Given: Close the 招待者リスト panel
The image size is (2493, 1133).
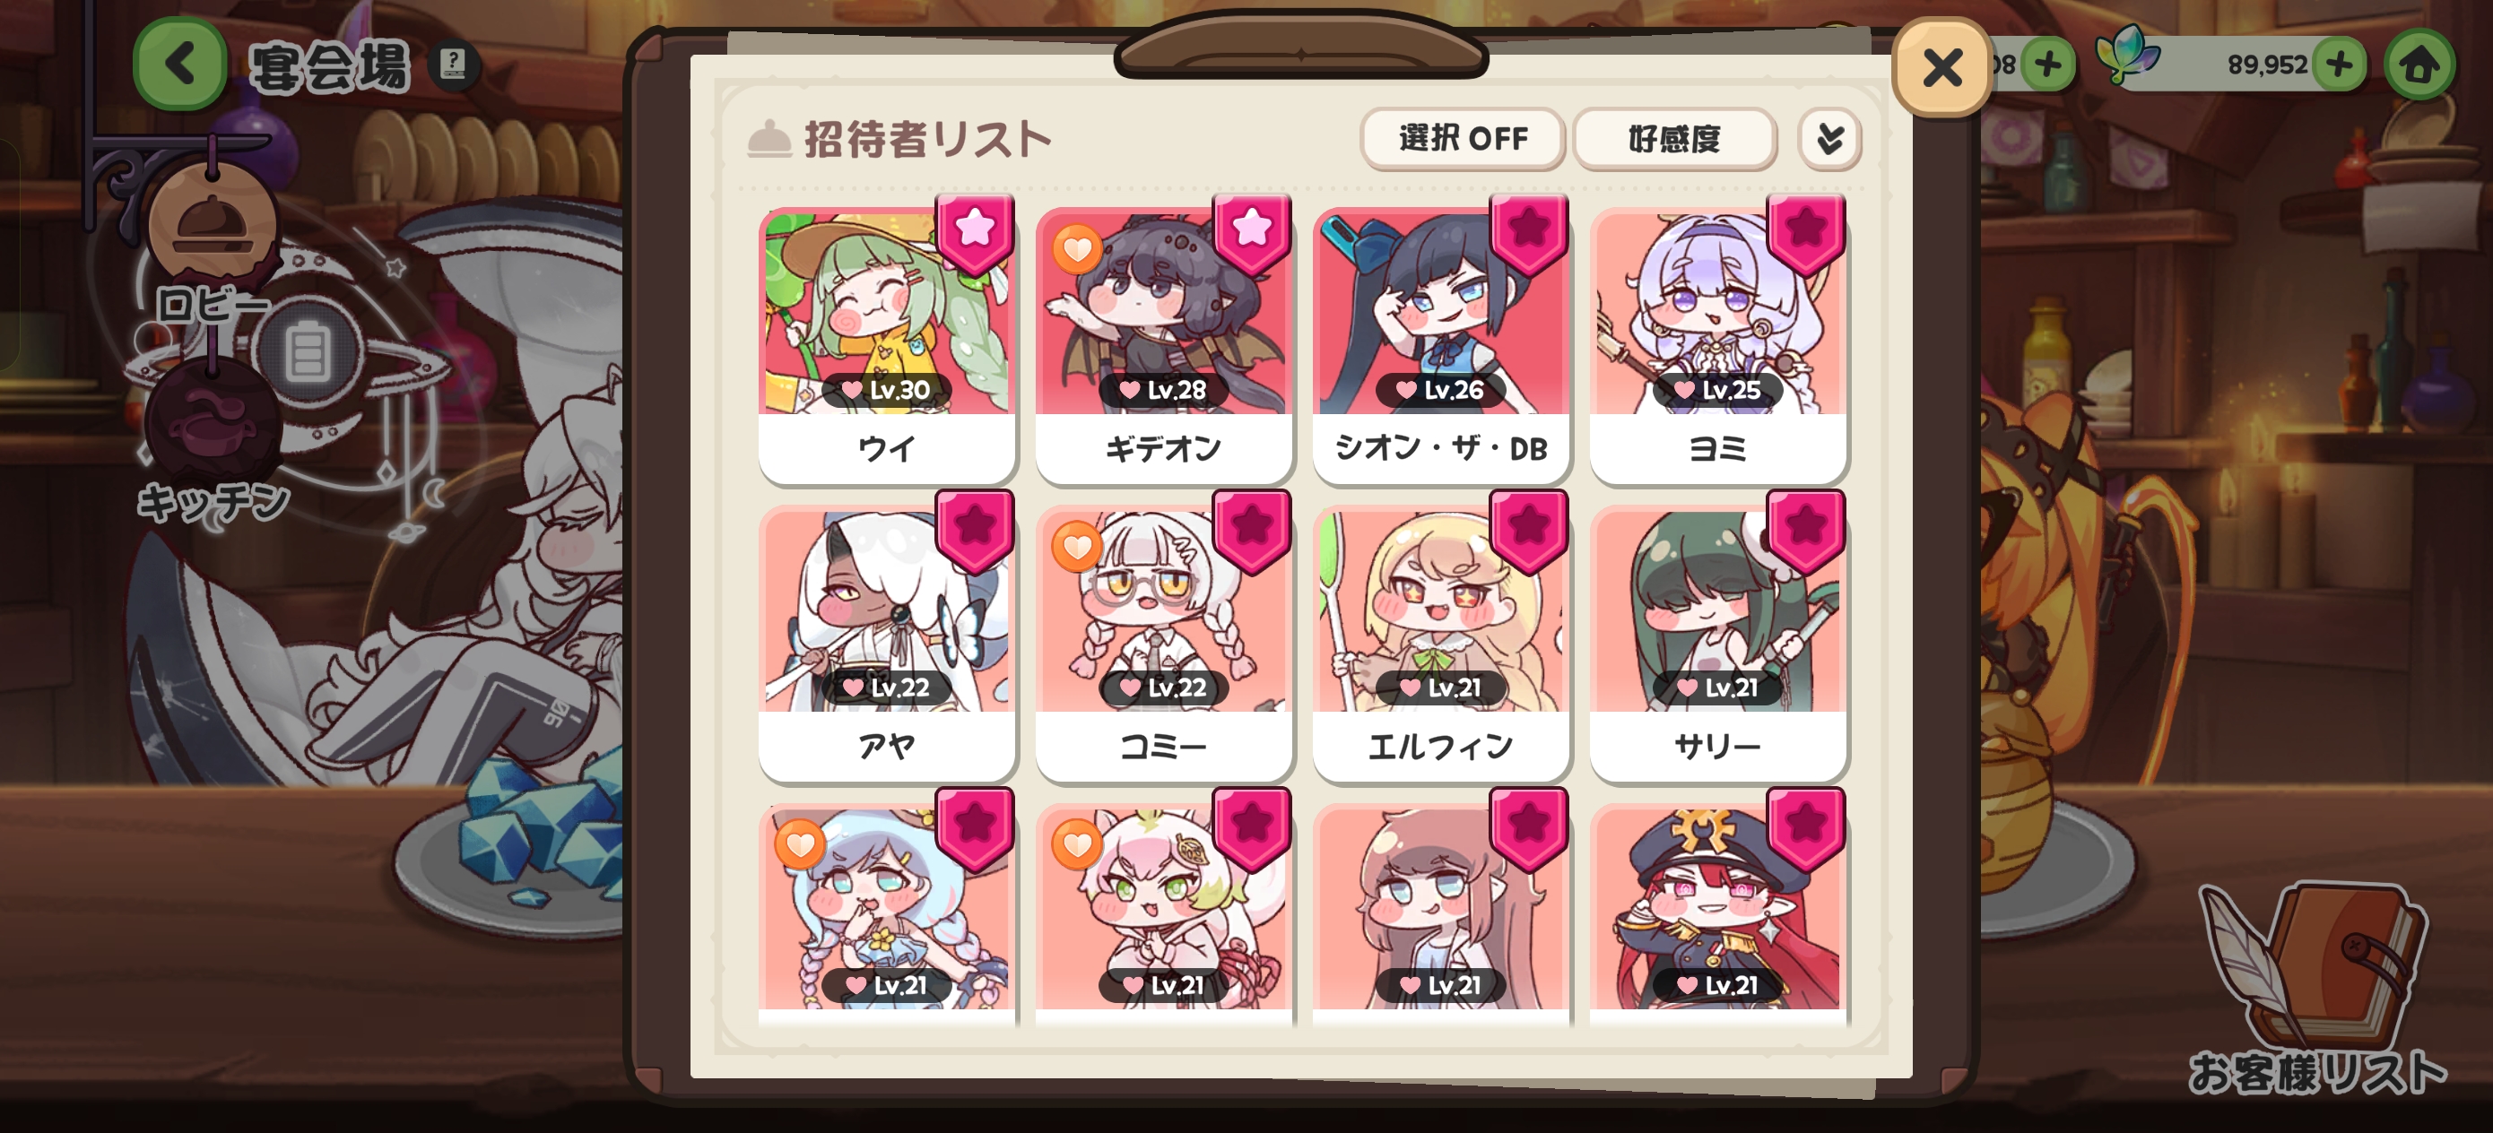Looking at the screenshot, I should (x=1941, y=68).
